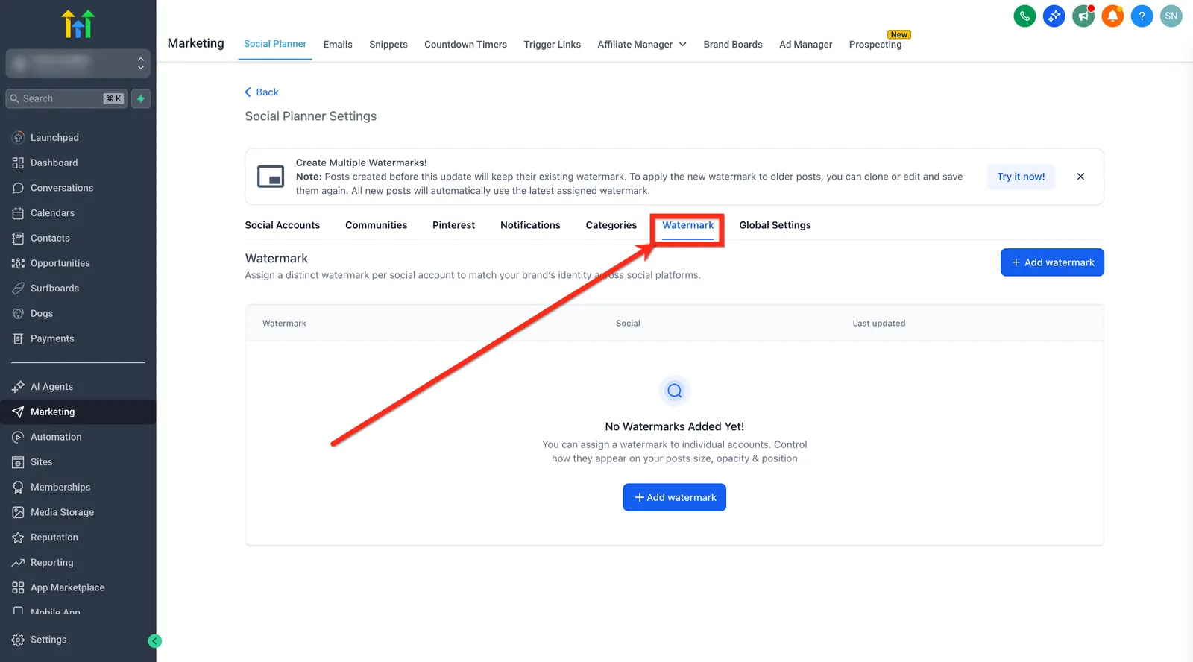Click the Reputation star icon
1193x662 pixels.
18,538
